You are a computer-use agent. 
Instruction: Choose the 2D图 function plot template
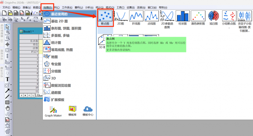[121, 18]
